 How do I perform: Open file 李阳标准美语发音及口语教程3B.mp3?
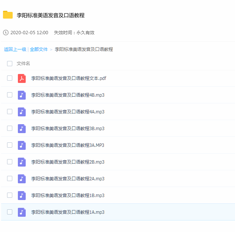68,129
